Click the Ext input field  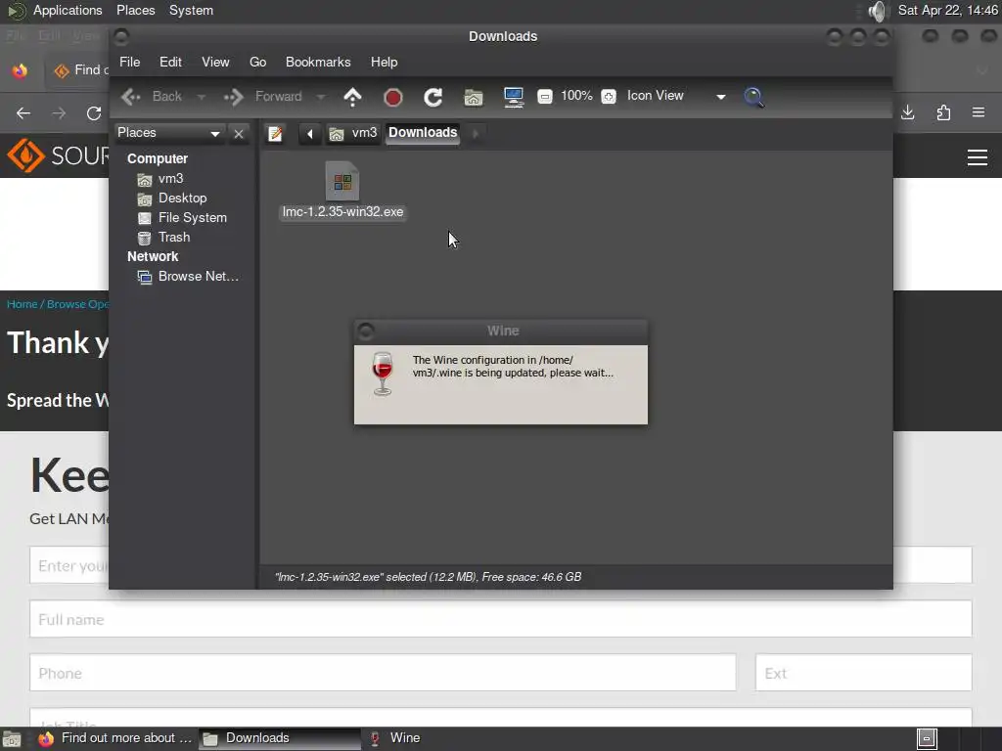pyautogui.click(x=863, y=673)
